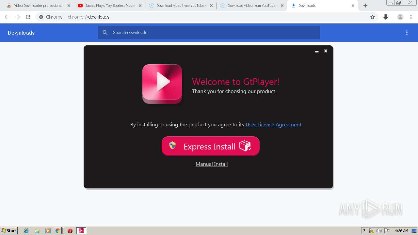Click the Chrome site info icon in address bar
The width and height of the screenshot is (418, 235).
click(41, 17)
